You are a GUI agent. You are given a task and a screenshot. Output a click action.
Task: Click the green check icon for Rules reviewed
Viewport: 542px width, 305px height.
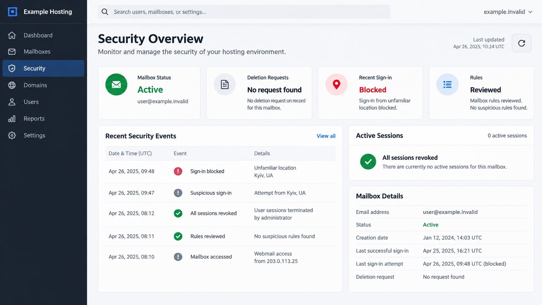pyautogui.click(x=178, y=236)
